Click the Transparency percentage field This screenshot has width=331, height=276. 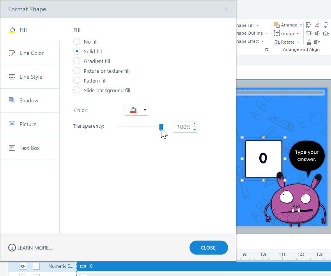[183, 127]
